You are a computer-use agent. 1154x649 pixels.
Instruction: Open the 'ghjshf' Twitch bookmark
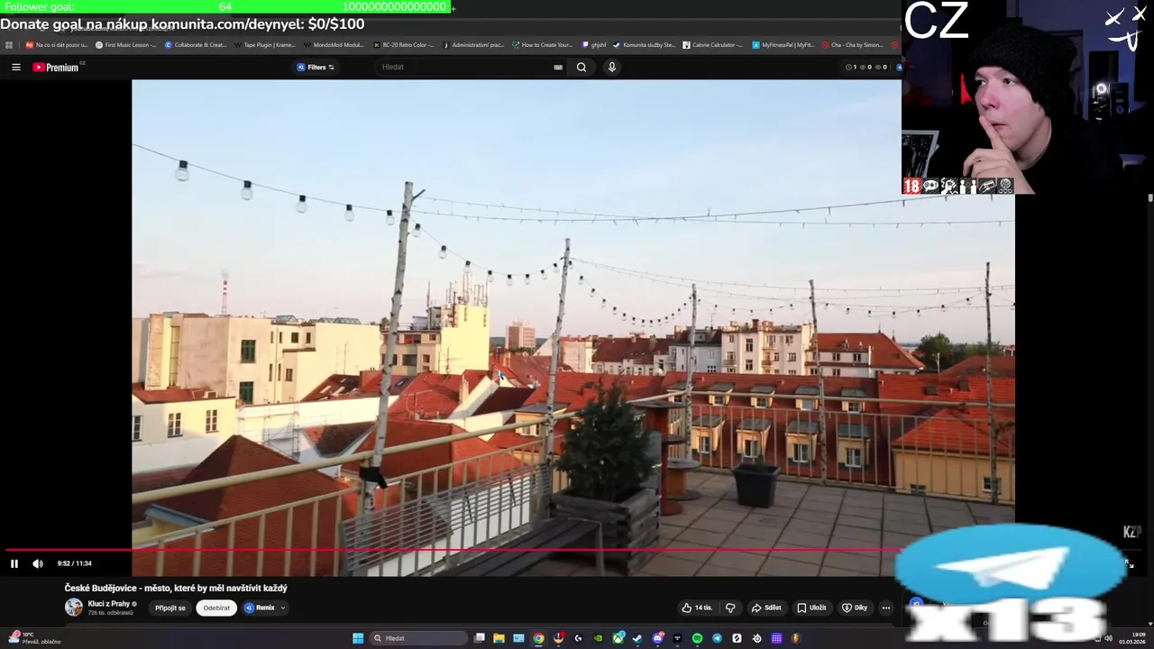(594, 45)
